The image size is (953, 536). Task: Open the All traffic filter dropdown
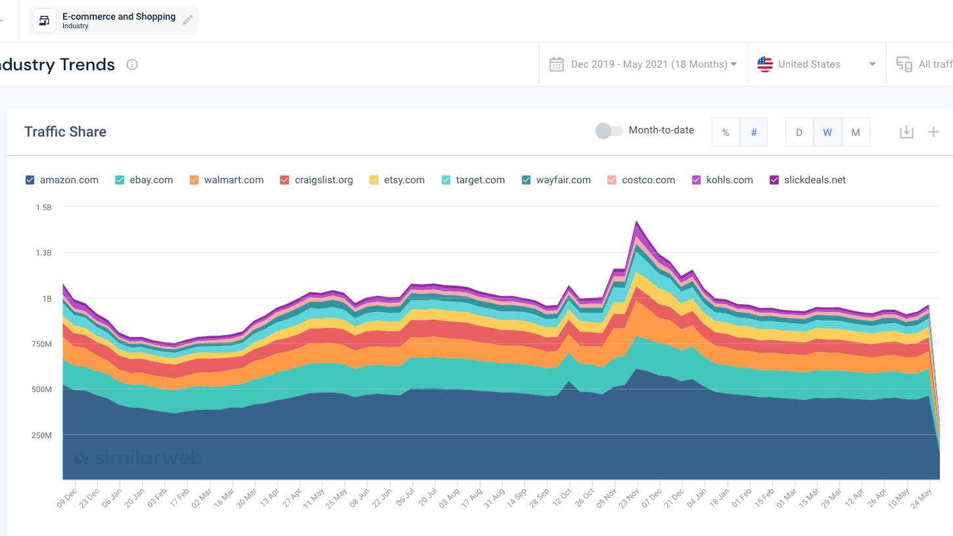coord(920,64)
